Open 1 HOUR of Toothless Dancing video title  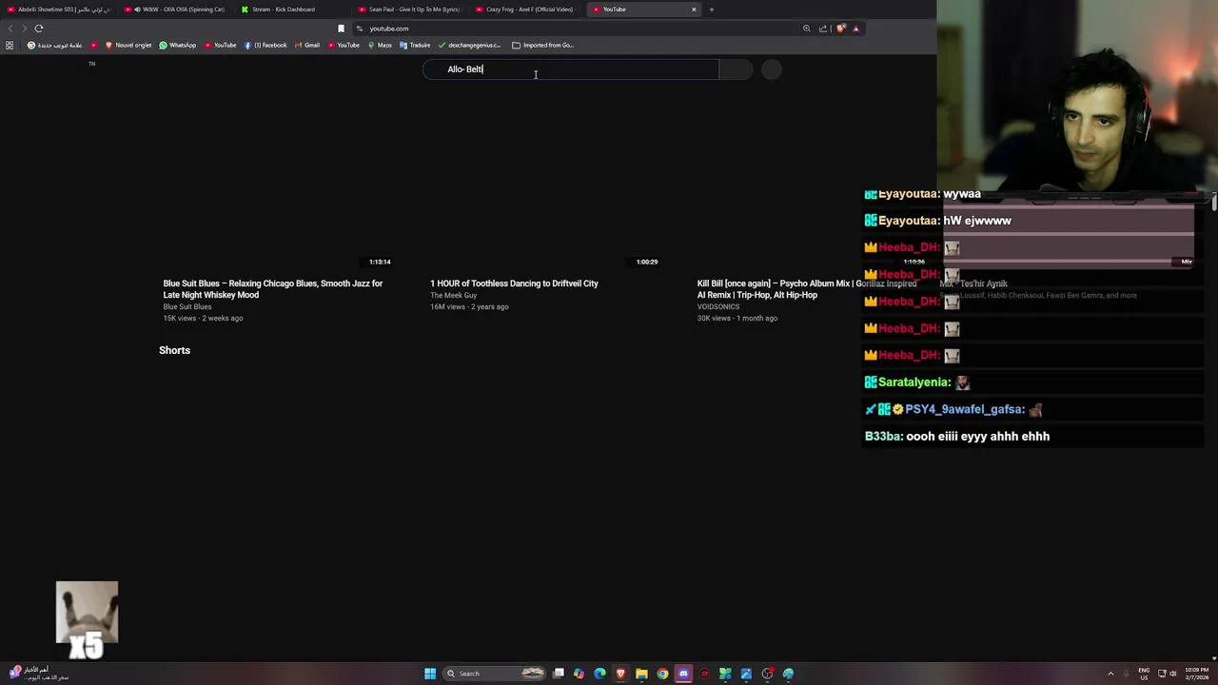tap(514, 284)
